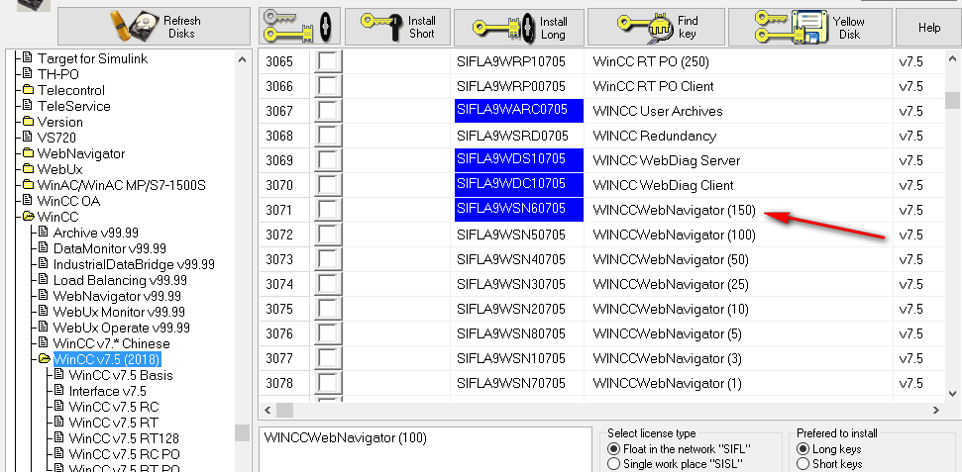Select TeleService document icon in tree
The image size is (962, 472).
(27, 106)
